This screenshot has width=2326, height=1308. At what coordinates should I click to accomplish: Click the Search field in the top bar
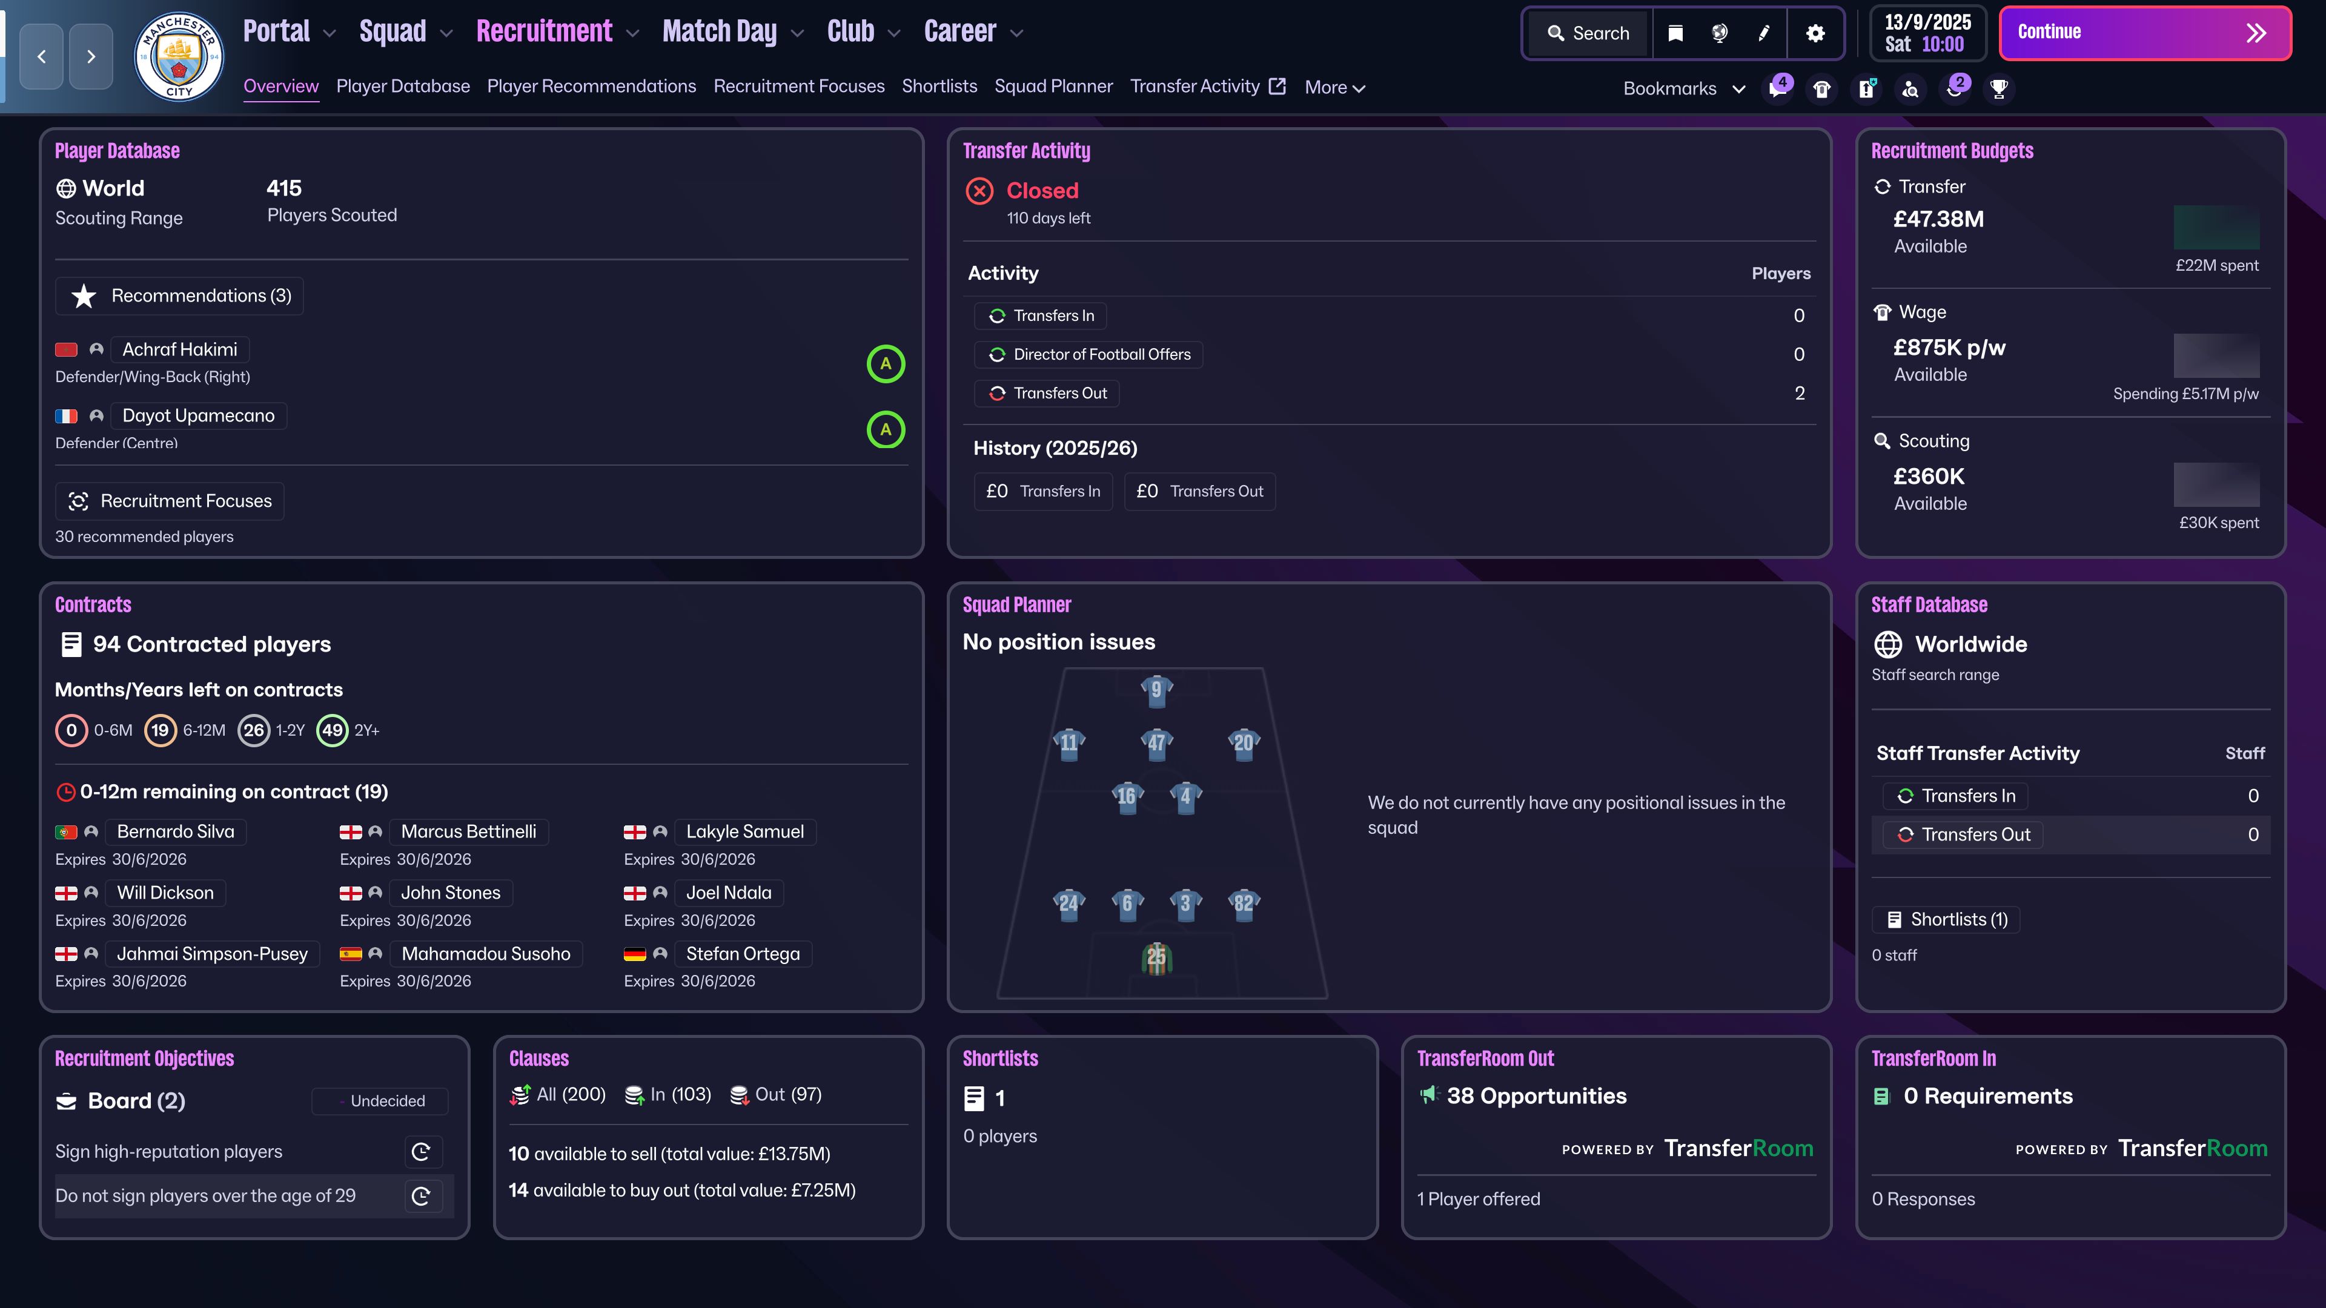click(x=1589, y=33)
